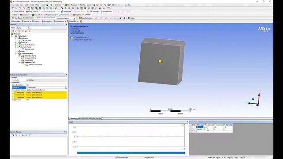Click the Tolerances button
The image size is (283, 159).
click(x=64, y=15)
